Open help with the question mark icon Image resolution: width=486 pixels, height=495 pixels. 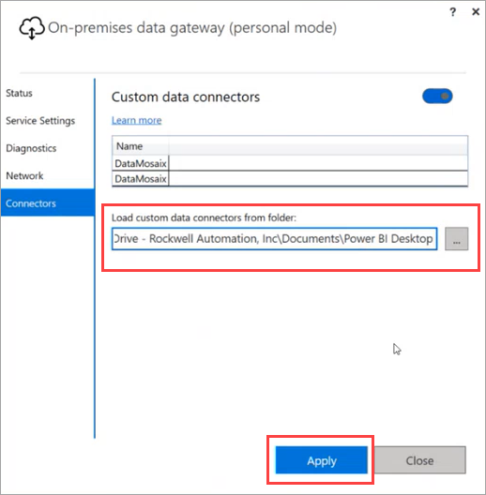[x=452, y=12]
